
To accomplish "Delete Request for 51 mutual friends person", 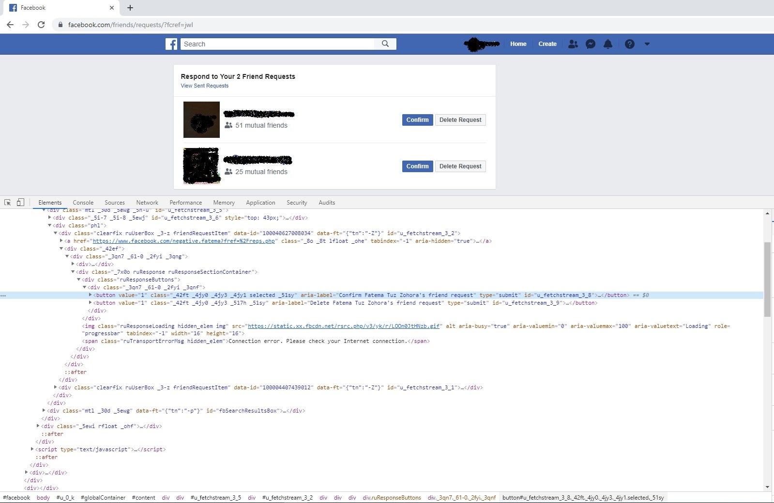I will [460, 120].
